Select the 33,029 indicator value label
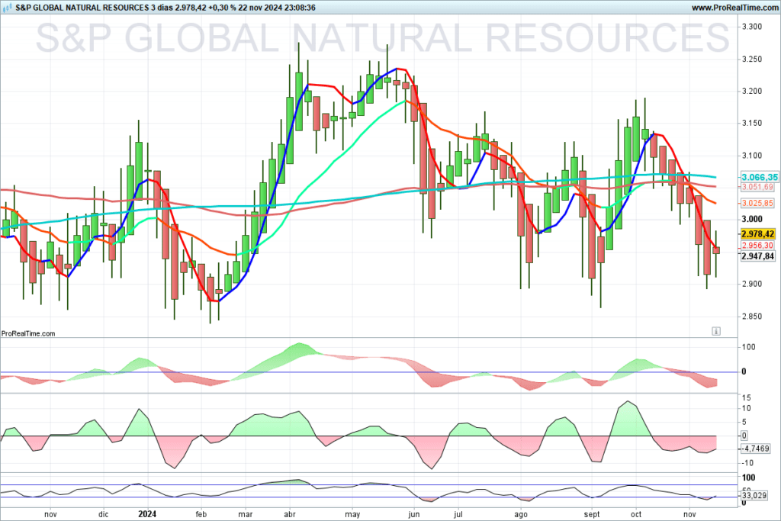Image resolution: width=781 pixels, height=521 pixels. point(754,496)
